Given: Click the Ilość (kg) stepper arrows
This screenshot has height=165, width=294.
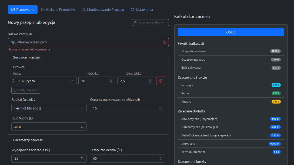Looking at the screenshot, I should [111, 81].
